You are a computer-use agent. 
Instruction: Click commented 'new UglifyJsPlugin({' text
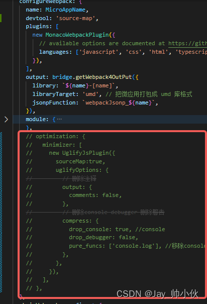click(82, 153)
